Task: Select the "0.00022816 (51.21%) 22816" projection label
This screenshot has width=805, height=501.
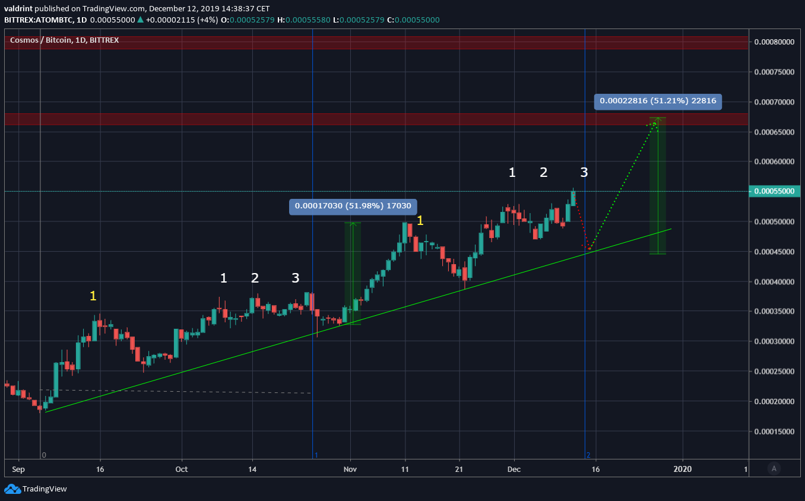Action: tap(658, 101)
